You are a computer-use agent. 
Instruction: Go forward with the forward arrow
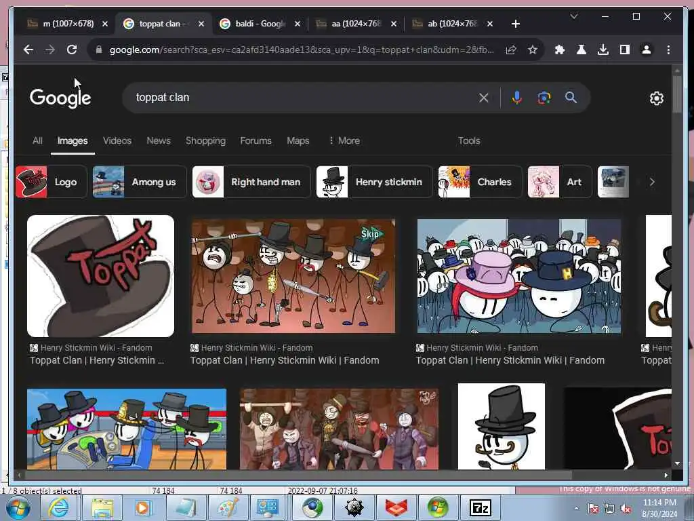[x=50, y=50]
